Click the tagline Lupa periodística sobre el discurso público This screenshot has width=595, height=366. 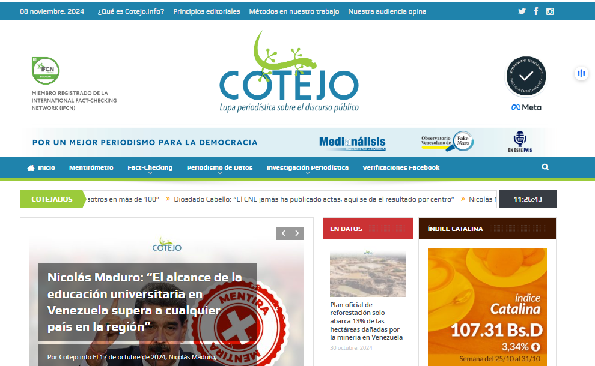(289, 107)
